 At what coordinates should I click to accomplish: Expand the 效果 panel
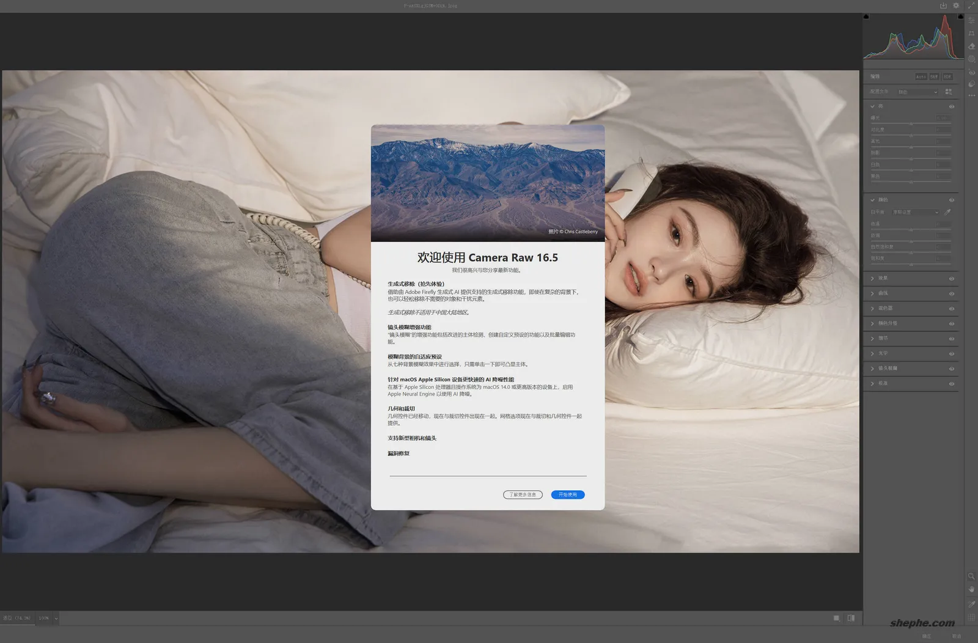coord(872,278)
